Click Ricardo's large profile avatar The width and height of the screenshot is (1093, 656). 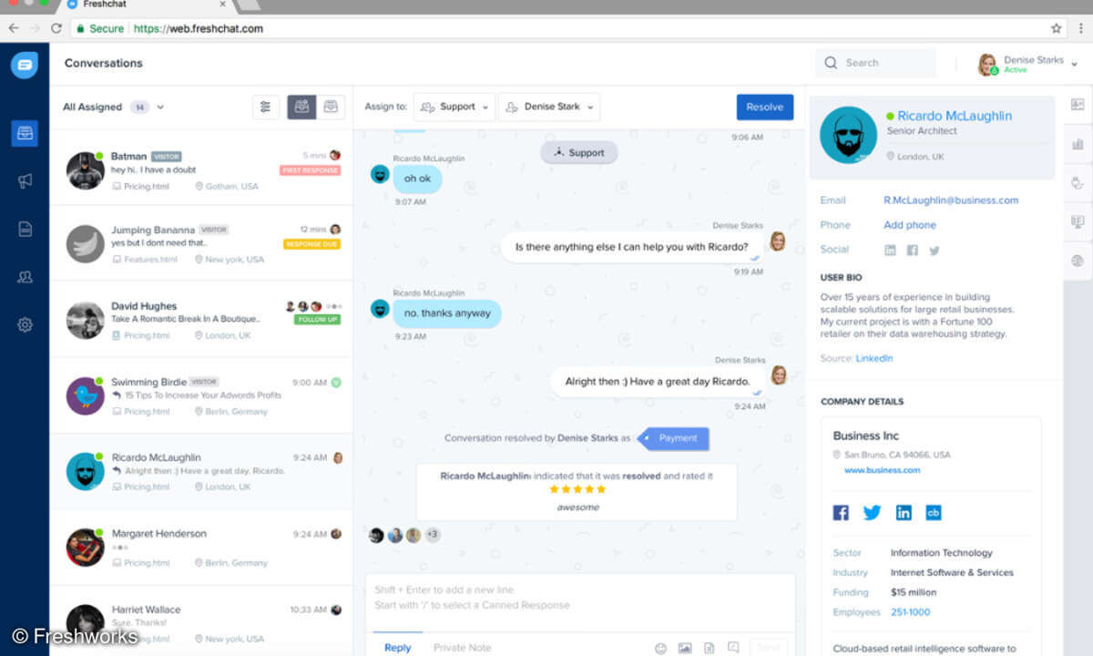(848, 135)
